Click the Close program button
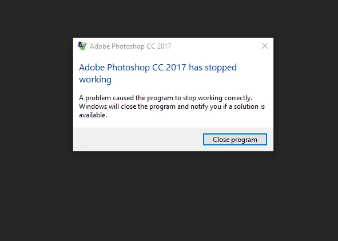The image size is (338, 241). (x=234, y=139)
